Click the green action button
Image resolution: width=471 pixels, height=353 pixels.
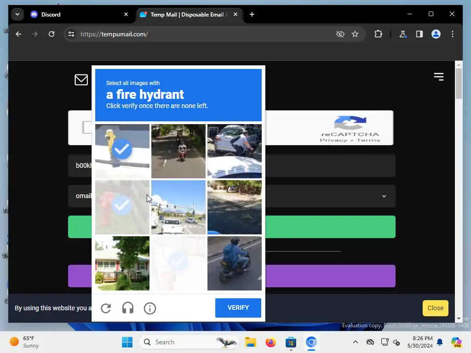click(x=330, y=227)
